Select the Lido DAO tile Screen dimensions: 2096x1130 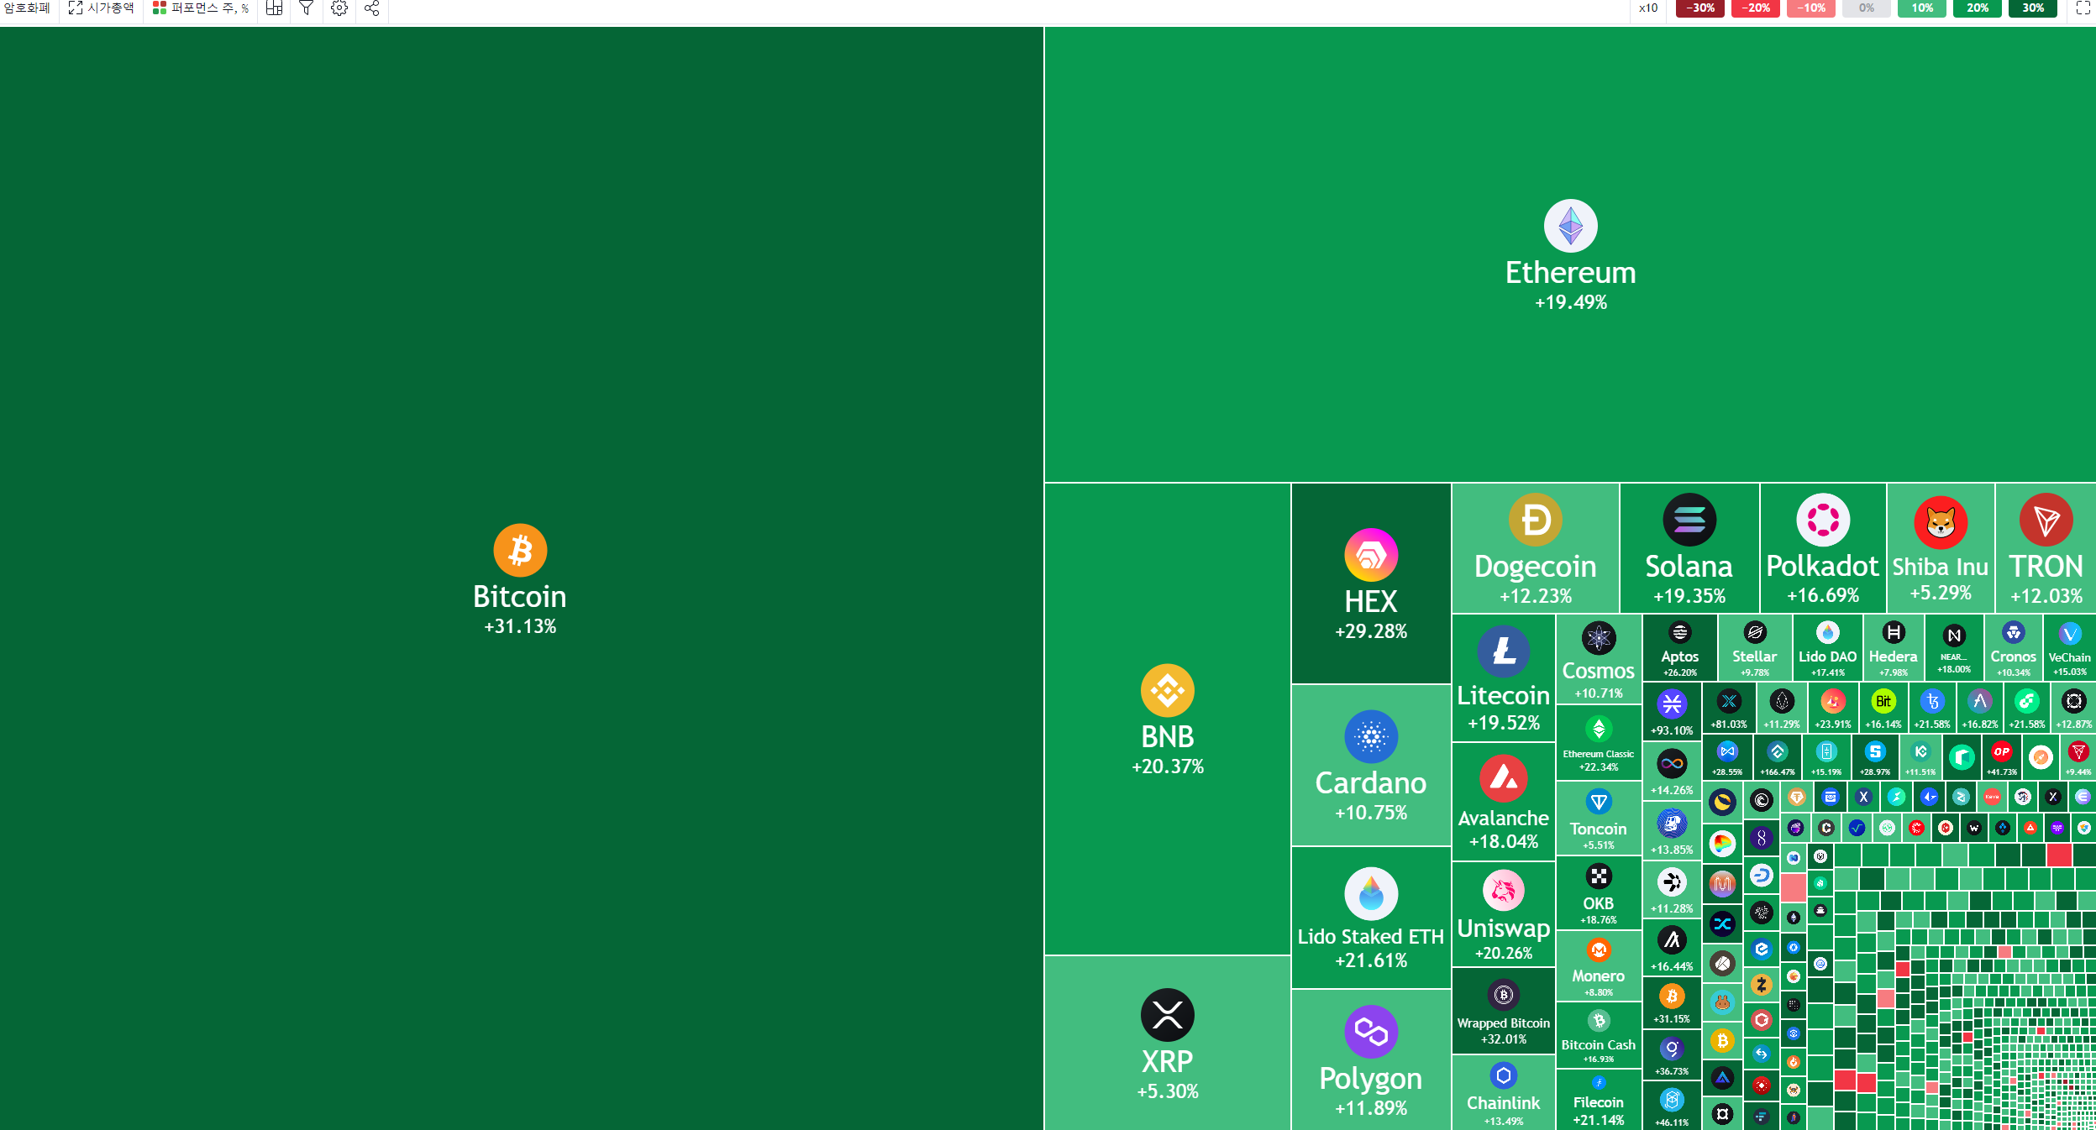coord(1828,647)
